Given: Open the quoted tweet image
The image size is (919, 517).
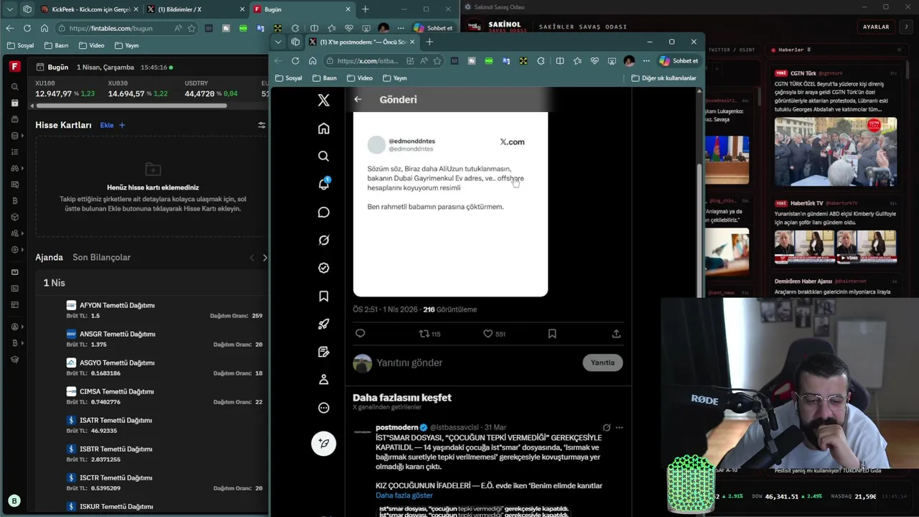Looking at the screenshot, I should 450,203.
